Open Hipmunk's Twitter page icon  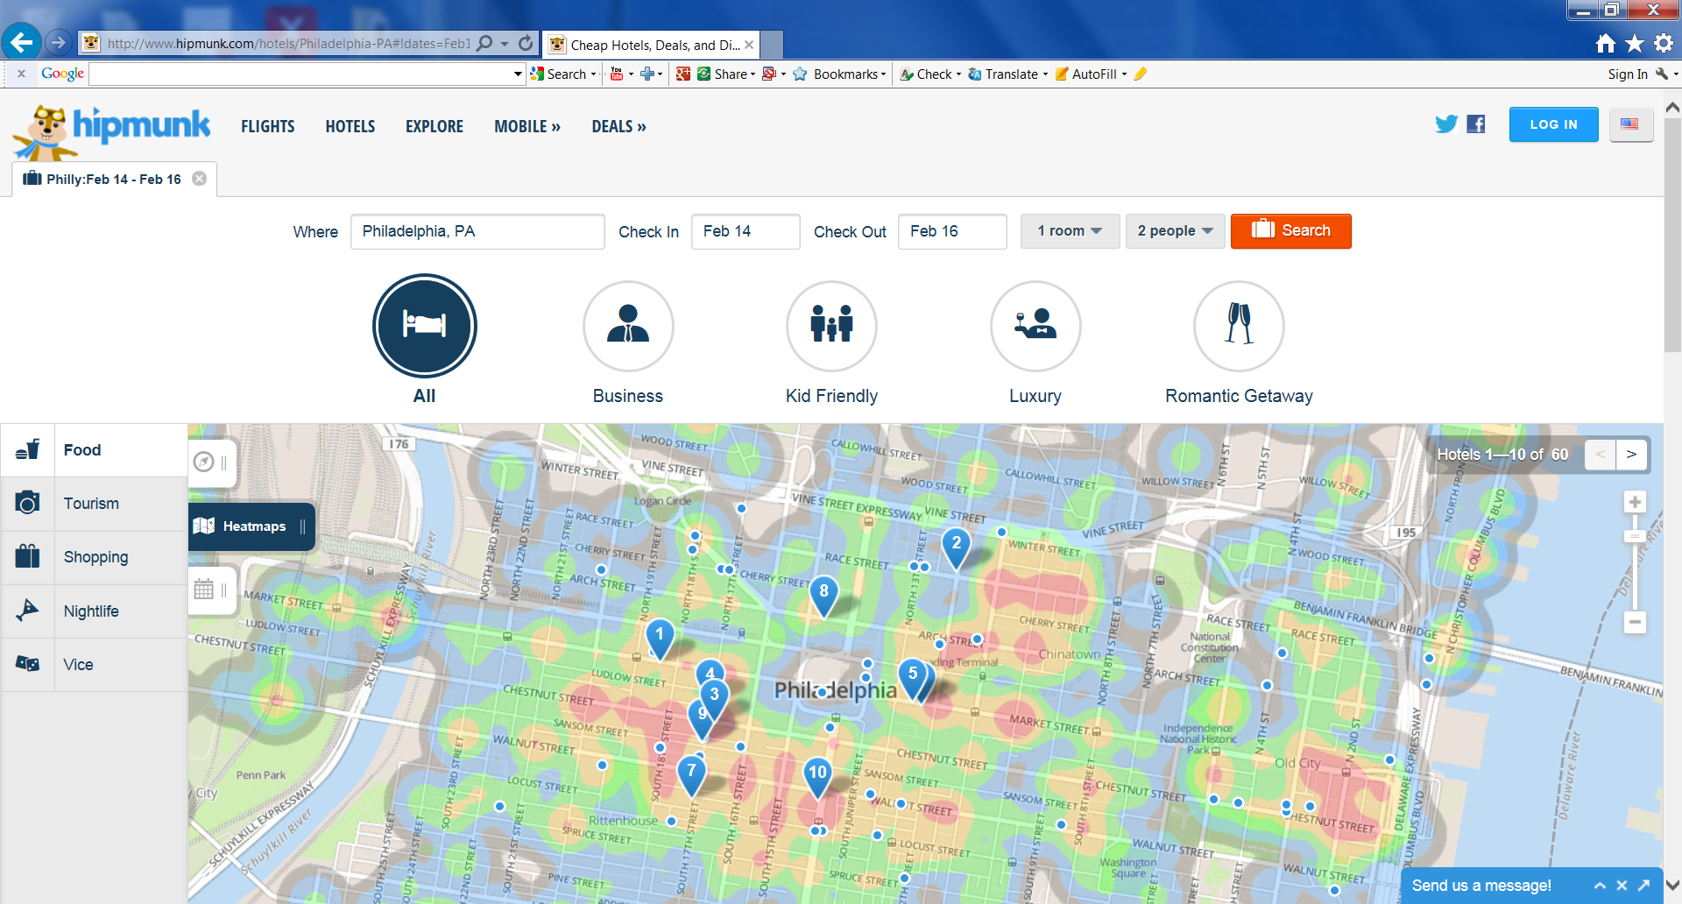click(1445, 124)
